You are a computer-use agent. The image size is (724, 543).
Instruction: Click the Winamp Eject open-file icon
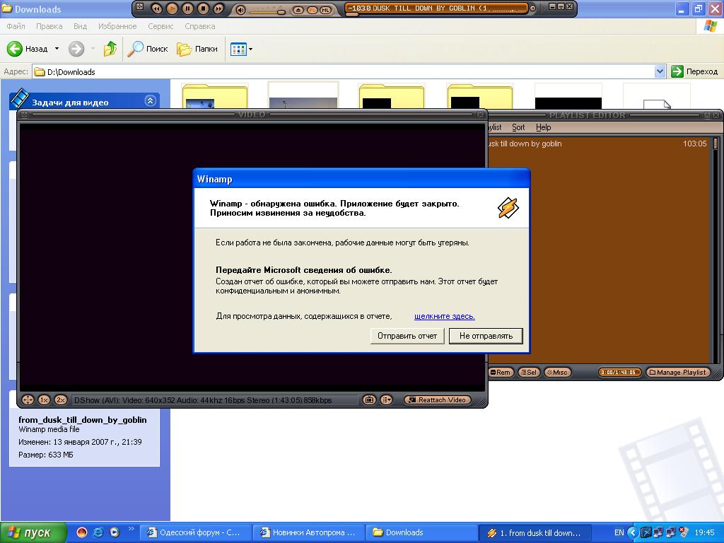[298, 10]
